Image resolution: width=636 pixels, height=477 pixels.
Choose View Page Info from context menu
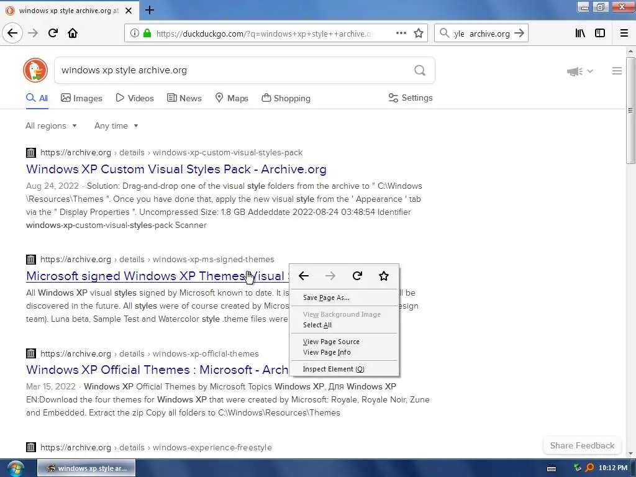344,352
